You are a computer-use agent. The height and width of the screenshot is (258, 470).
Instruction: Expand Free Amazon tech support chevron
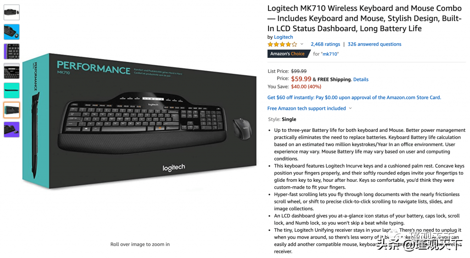350,108
